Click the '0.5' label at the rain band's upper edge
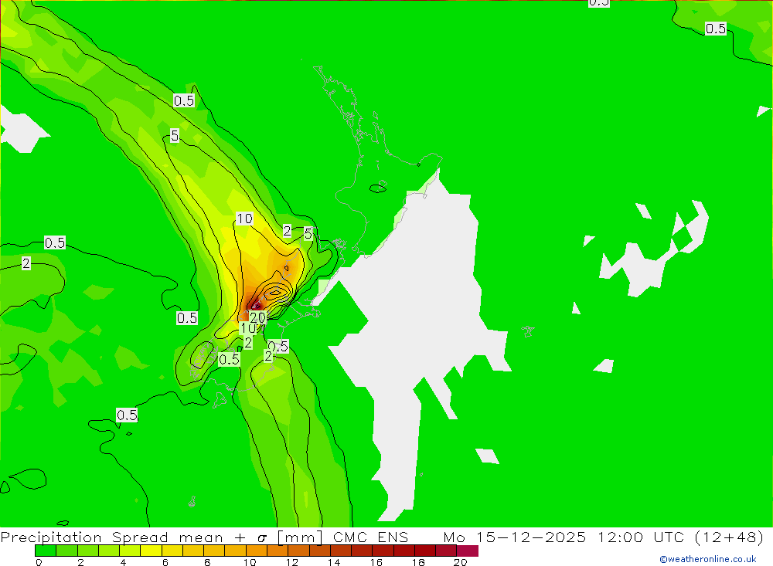This screenshot has width=773, height=566. coord(184,100)
